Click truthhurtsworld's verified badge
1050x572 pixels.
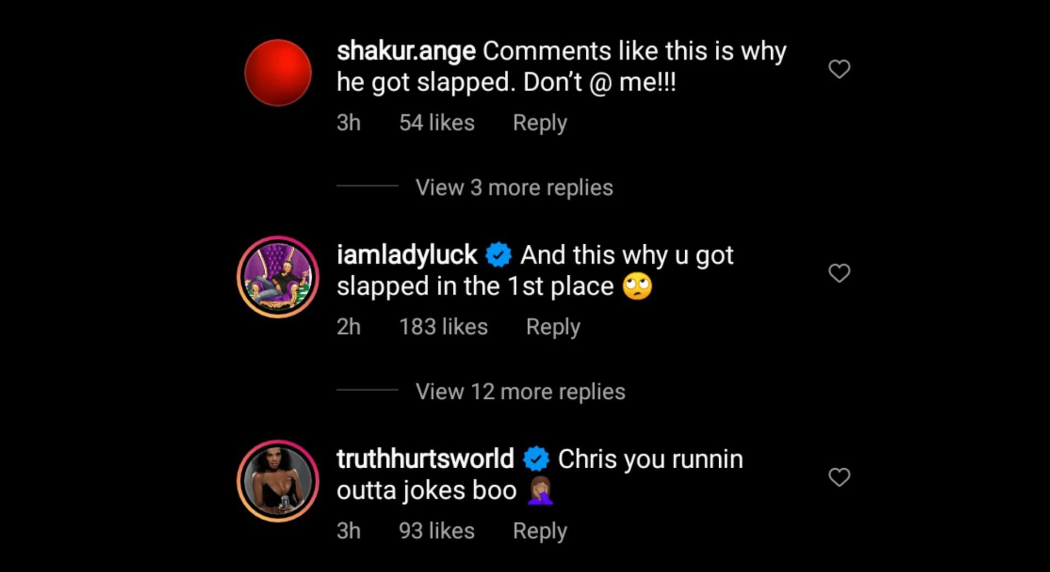point(536,459)
